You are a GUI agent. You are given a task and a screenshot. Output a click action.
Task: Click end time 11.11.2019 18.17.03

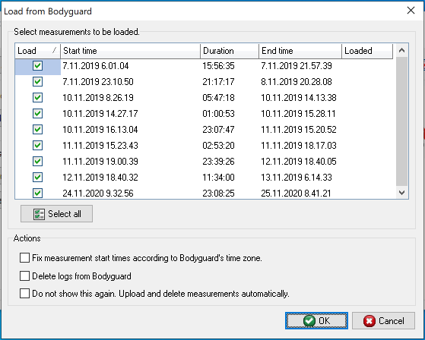pyautogui.click(x=299, y=146)
